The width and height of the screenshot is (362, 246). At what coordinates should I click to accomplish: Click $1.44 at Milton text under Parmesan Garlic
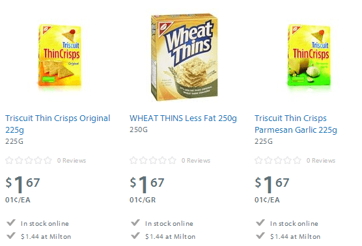[x=296, y=236]
